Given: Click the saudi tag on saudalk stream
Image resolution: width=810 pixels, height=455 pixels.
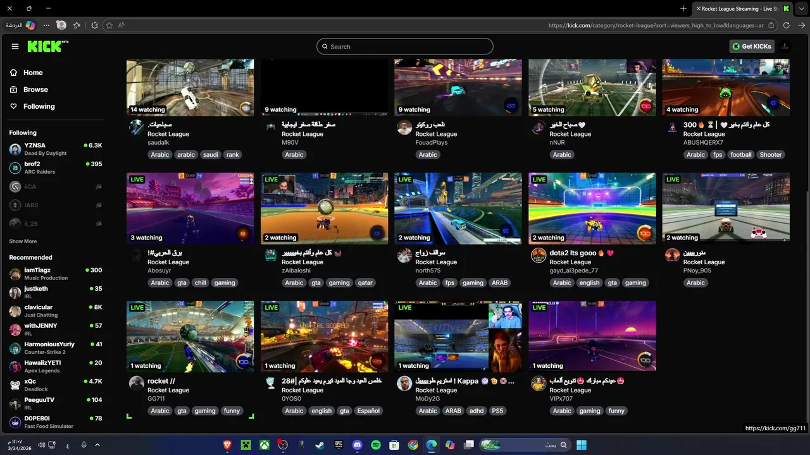Looking at the screenshot, I should [210, 155].
